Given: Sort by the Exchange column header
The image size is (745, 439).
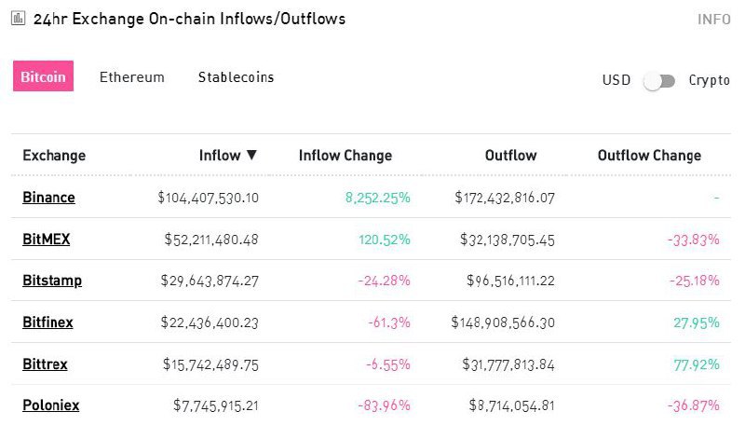Looking at the screenshot, I should [54, 156].
